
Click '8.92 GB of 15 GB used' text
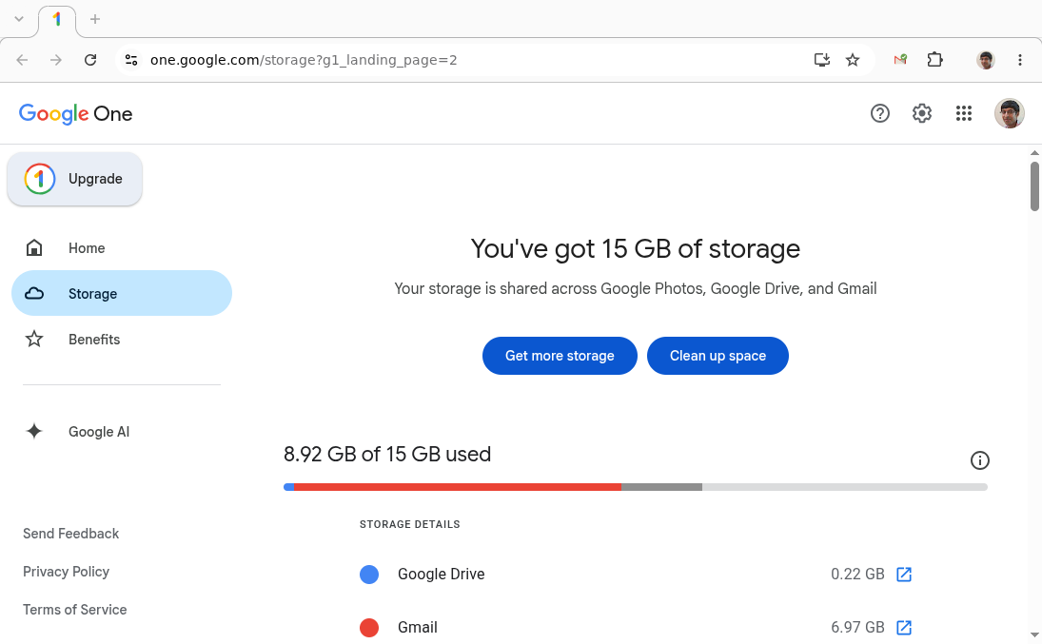tap(387, 455)
